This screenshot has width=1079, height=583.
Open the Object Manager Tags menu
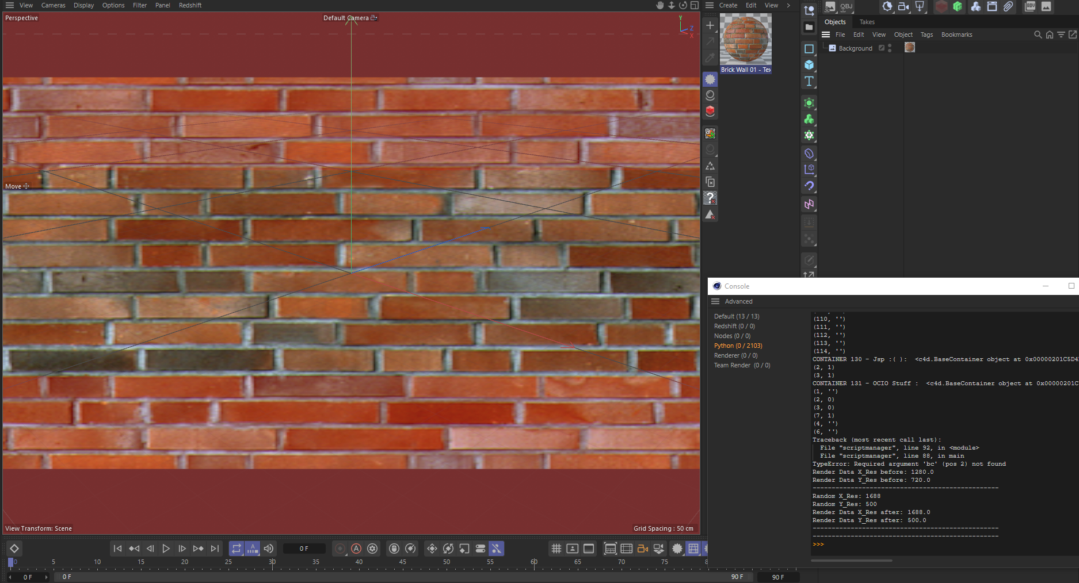pos(927,34)
